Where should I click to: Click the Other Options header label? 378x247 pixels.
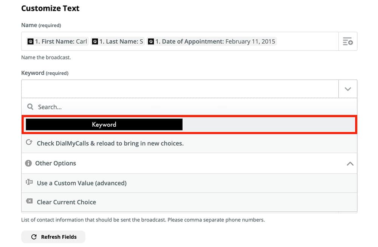click(x=56, y=163)
